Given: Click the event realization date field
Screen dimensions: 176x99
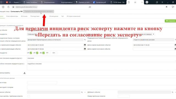Looking at the screenshot, I should click(55, 49).
